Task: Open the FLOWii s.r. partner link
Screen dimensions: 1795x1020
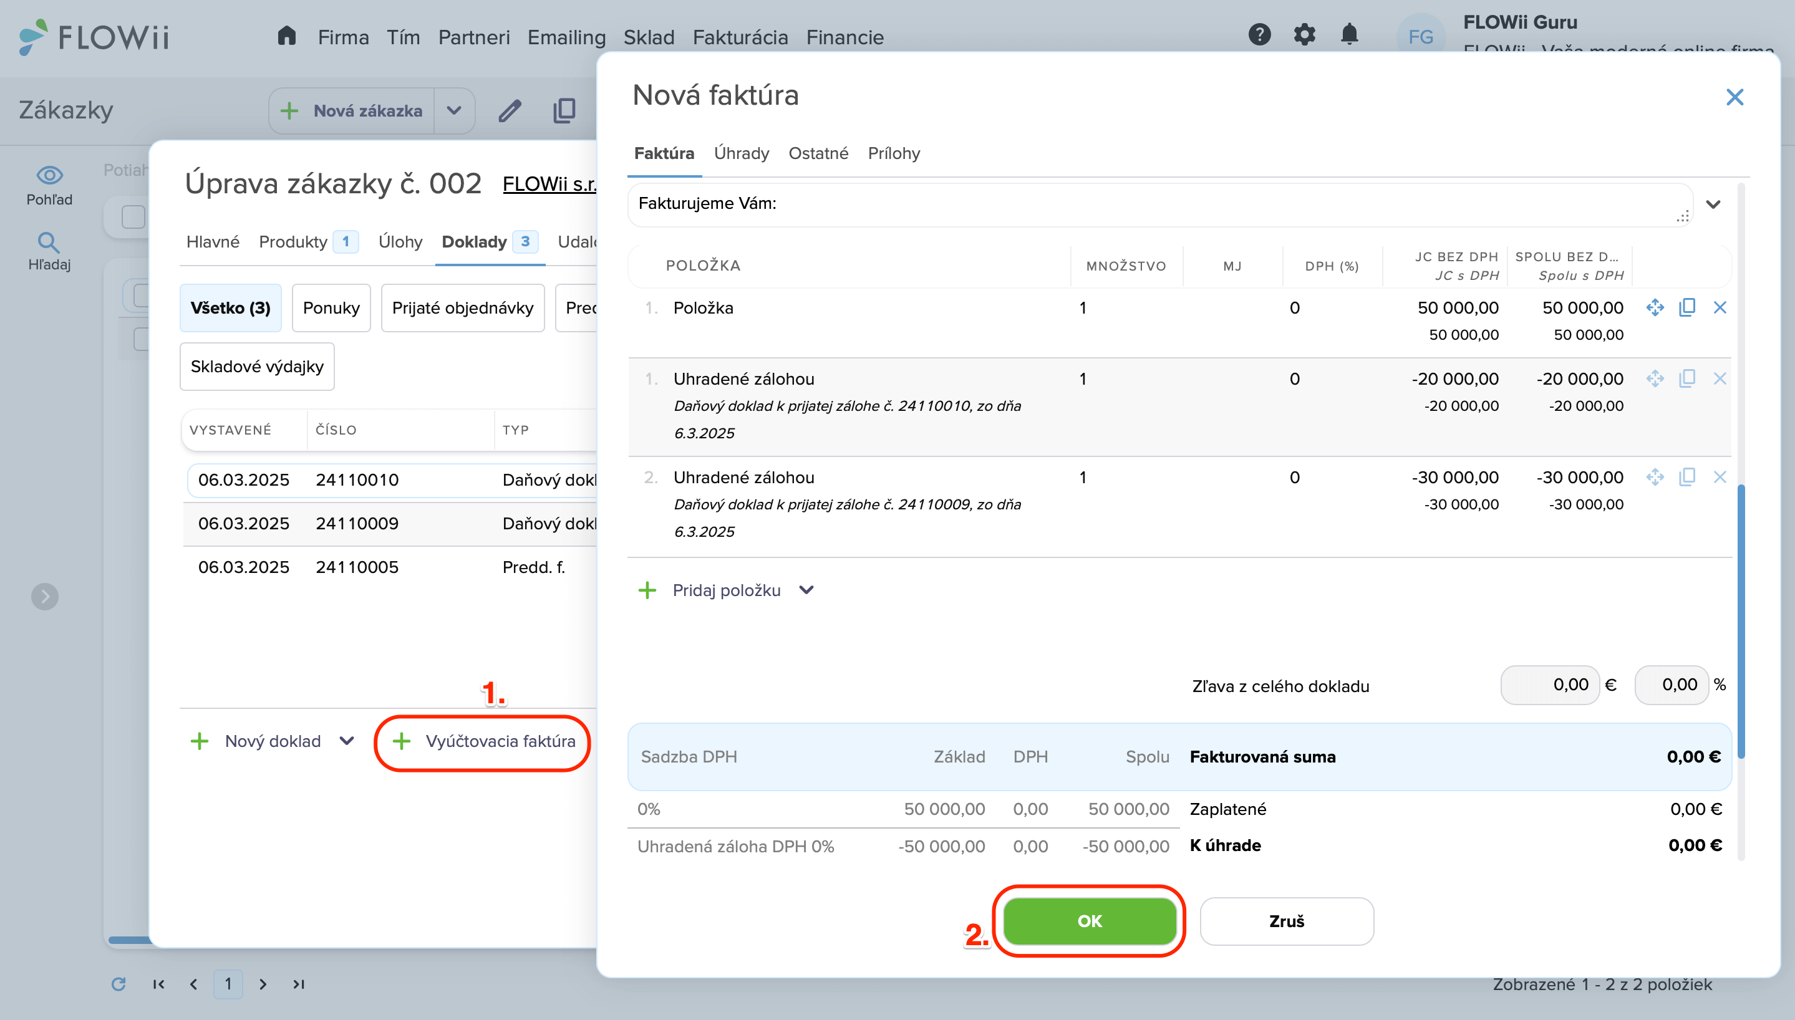Action: pyautogui.click(x=549, y=185)
